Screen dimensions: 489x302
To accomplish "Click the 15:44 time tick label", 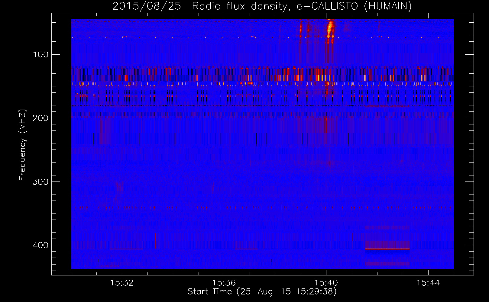I will (428, 283).
